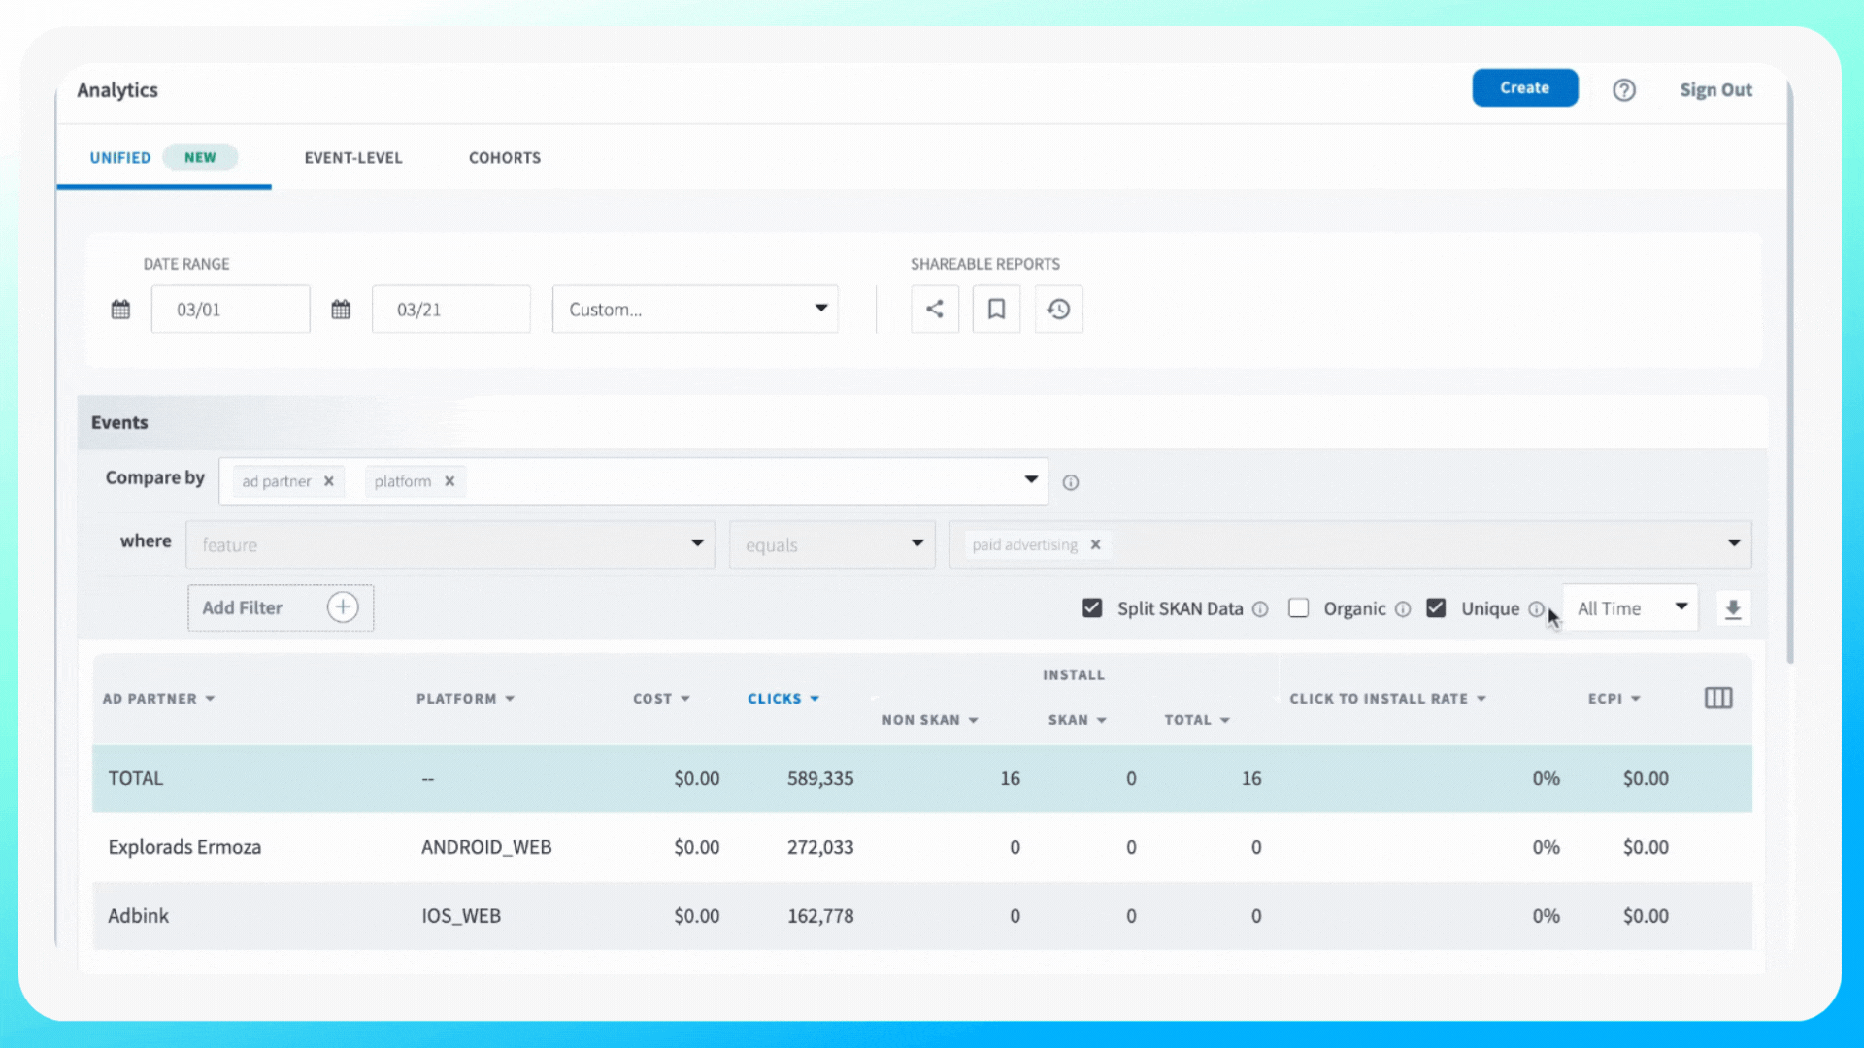This screenshot has width=1864, height=1048.
Task: Bookmark this report
Action: coord(996,309)
